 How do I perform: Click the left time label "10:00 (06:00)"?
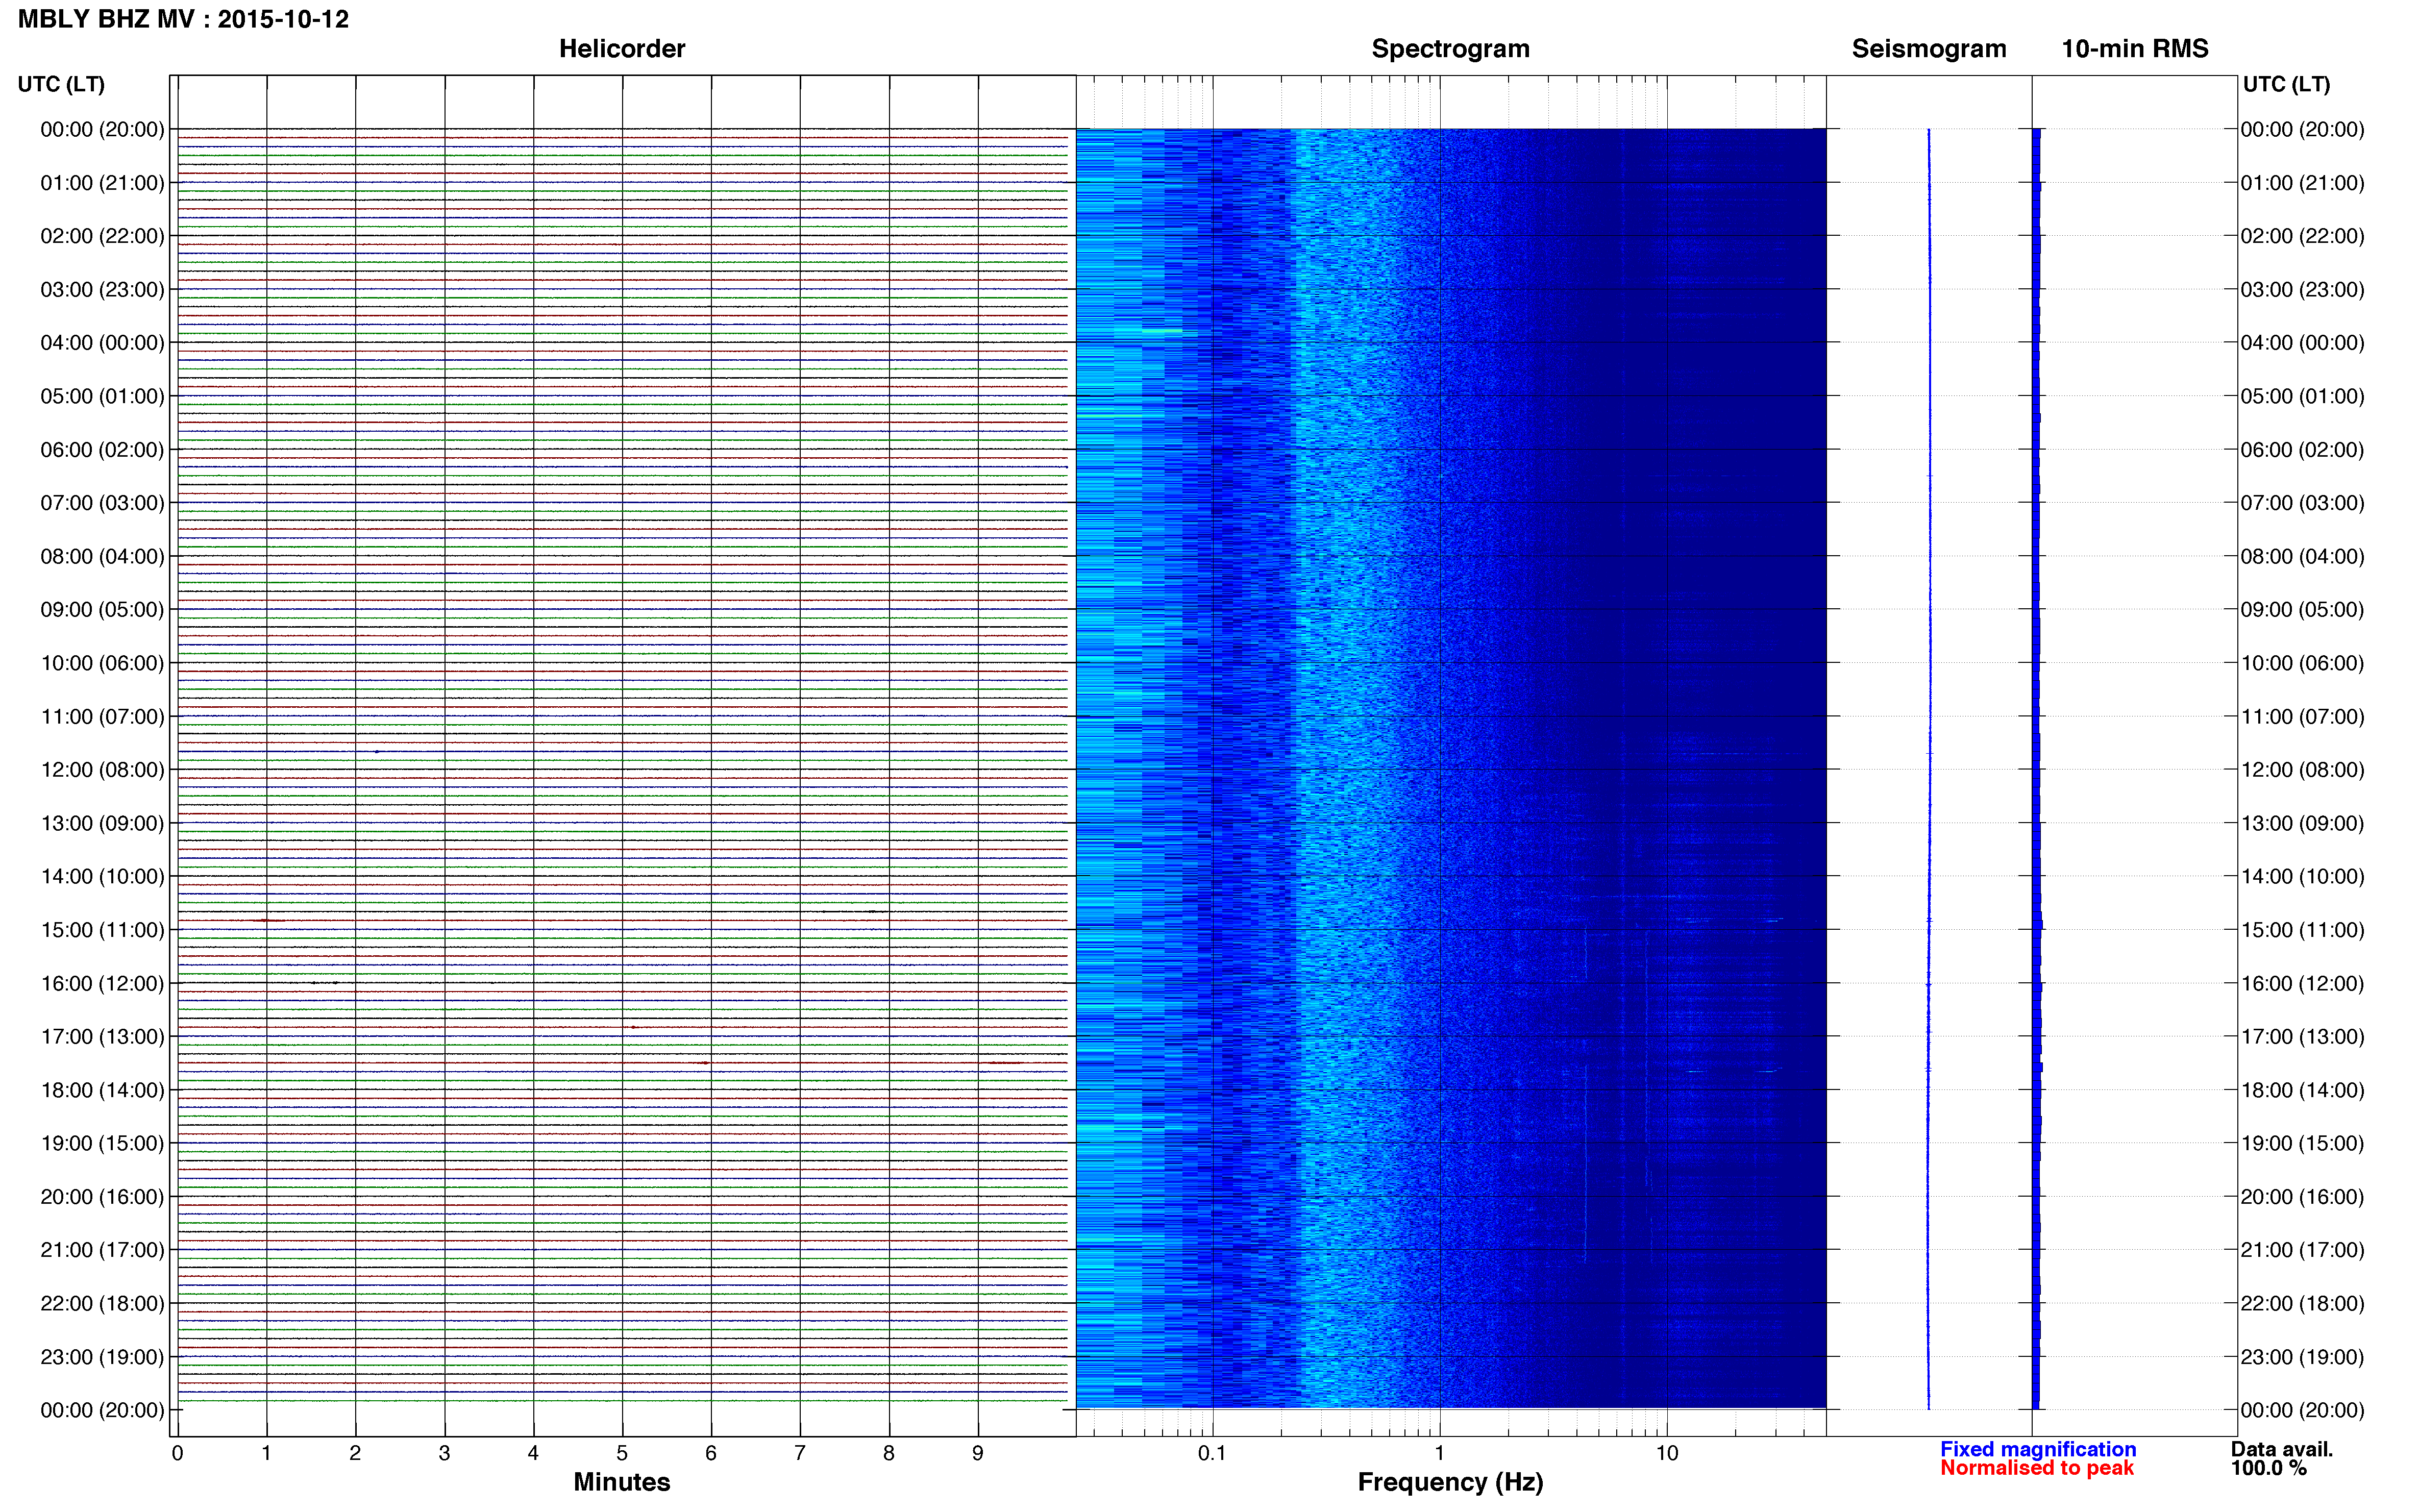coord(102,663)
